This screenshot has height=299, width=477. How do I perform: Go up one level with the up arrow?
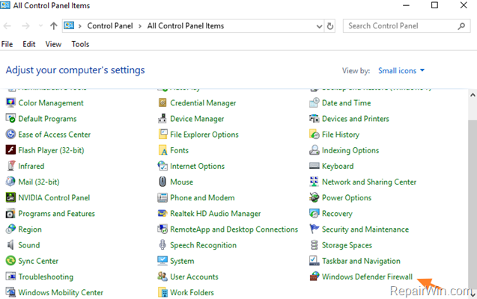(x=54, y=26)
